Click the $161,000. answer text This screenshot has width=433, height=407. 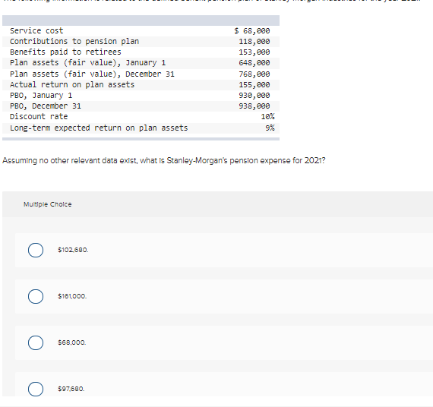72,296
